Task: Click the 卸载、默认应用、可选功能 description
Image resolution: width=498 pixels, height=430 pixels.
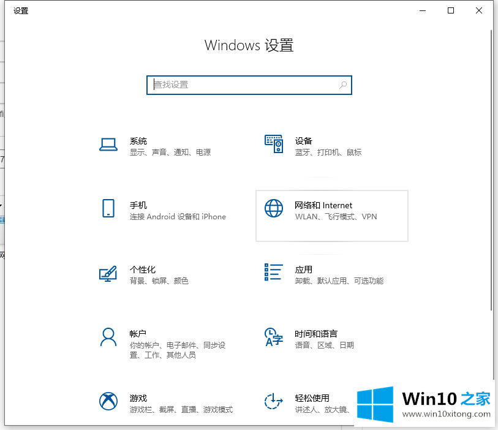Action: [339, 281]
